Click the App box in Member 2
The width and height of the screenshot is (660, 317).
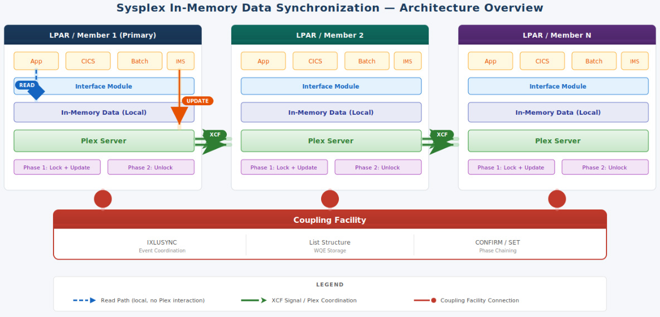coord(264,61)
